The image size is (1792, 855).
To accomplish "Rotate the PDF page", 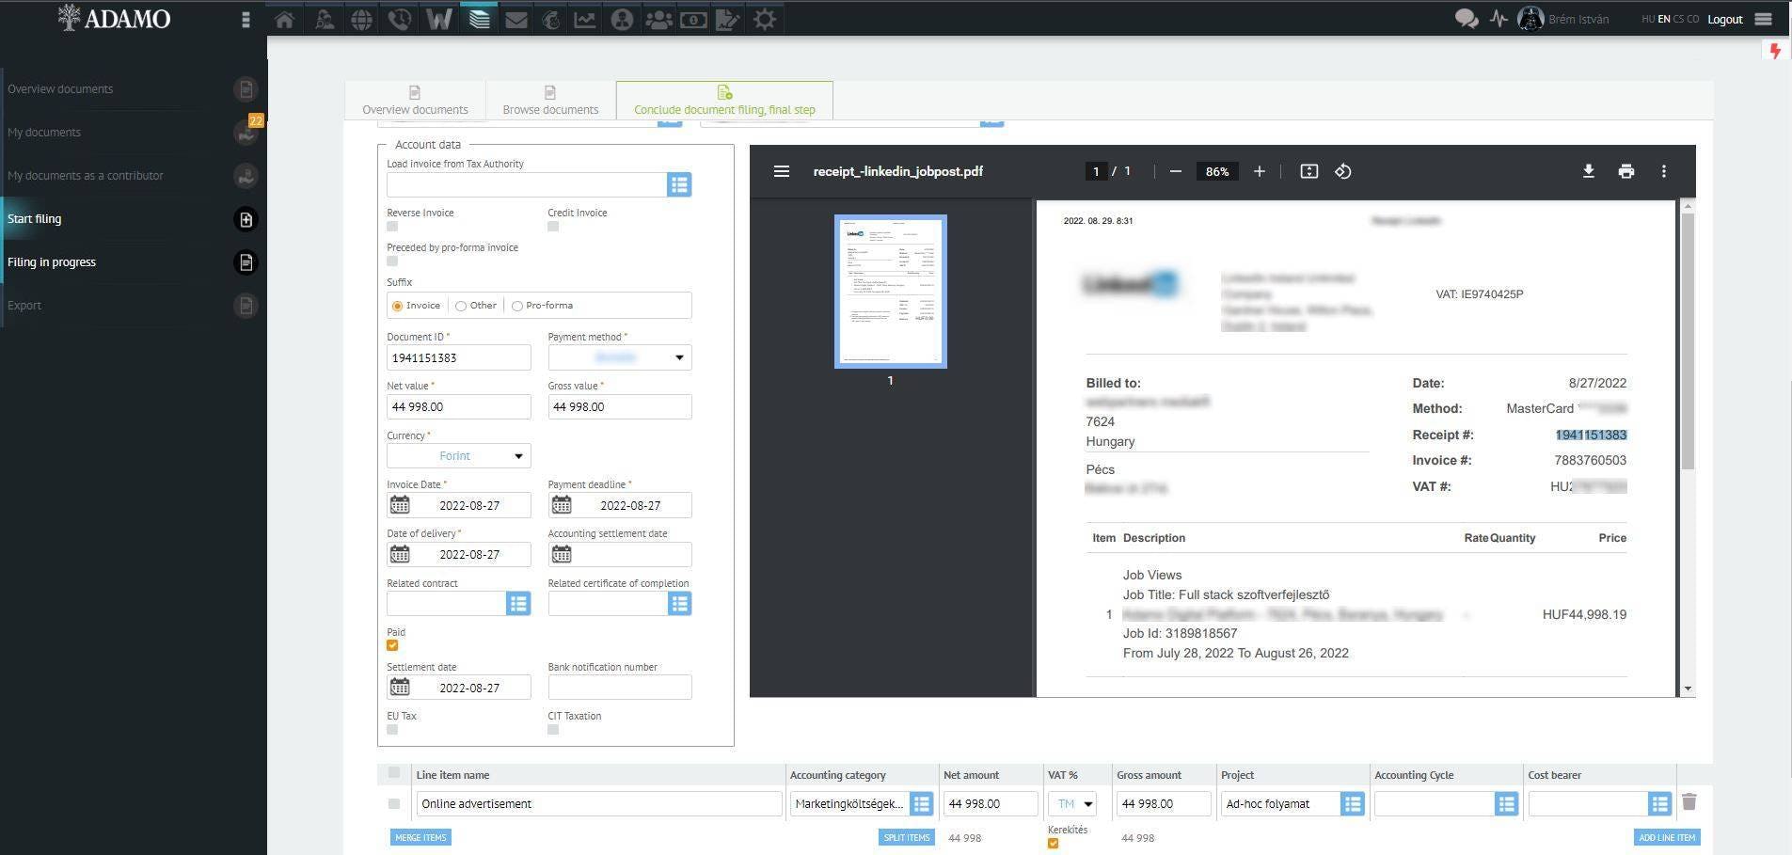I will pos(1341,171).
